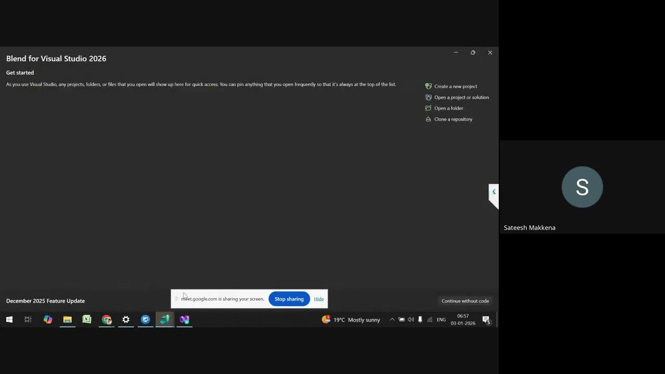This screenshot has height=374, width=665.
Task: Open Settings gear in the taskbar
Action: (x=126, y=319)
